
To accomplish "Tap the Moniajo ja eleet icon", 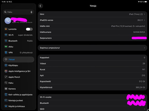I will coord(6,100).
